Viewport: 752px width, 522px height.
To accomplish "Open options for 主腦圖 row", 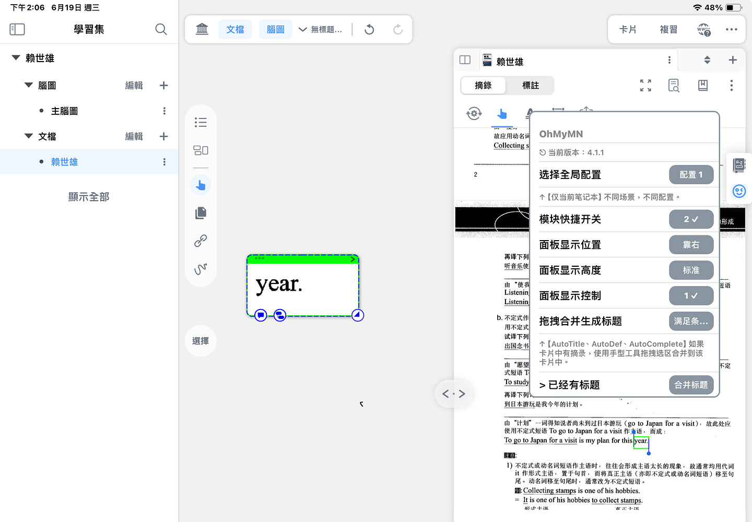I will [164, 111].
